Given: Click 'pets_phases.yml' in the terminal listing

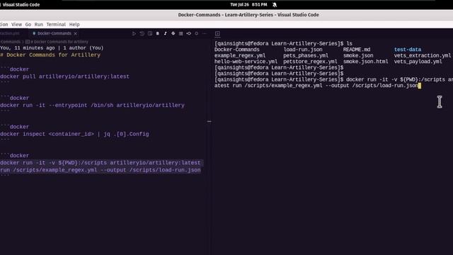Looking at the screenshot, I should tap(306, 55).
